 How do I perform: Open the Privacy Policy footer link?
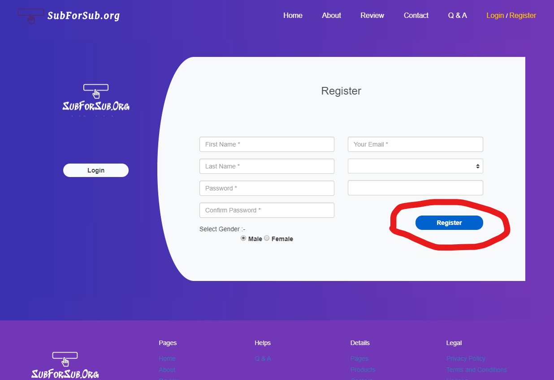tap(466, 358)
